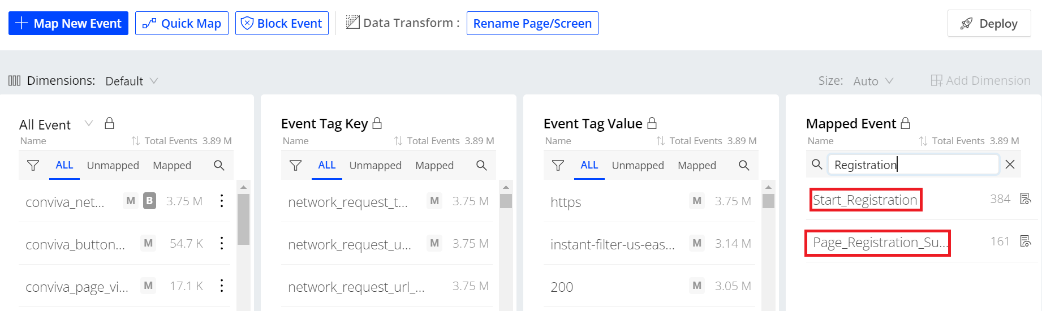The height and width of the screenshot is (311, 1042).
Task: Open three-dot menu for conviva_net event
Action: point(222,201)
